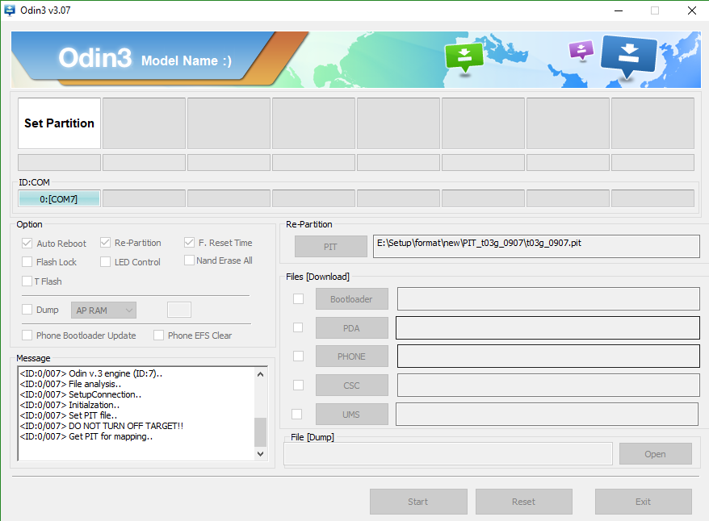Click 'File analysis..' log line
The width and height of the screenshot is (709, 521).
click(x=70, y=384)
